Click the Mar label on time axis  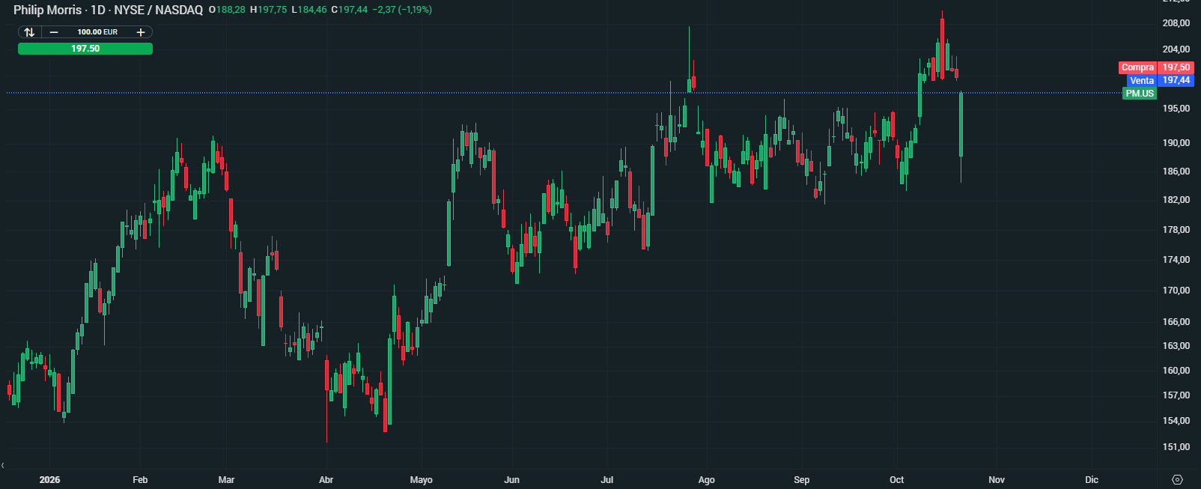(226, 480)
